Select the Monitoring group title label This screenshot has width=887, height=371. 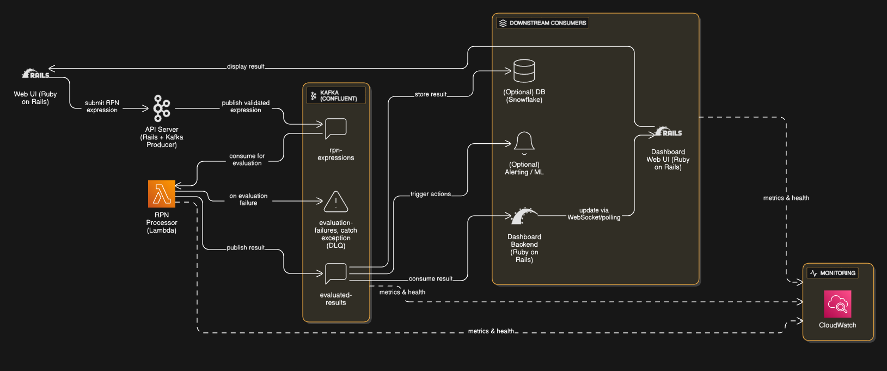(833, 273)
